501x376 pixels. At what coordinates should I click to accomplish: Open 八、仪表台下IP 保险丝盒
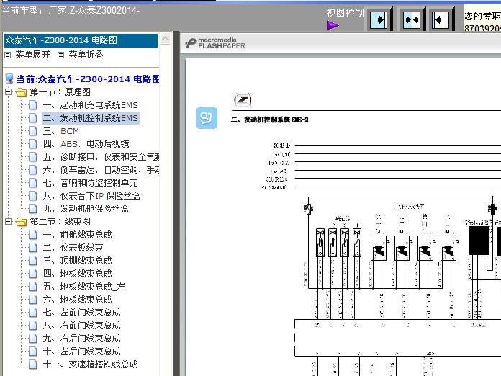[x=91, y=196]
